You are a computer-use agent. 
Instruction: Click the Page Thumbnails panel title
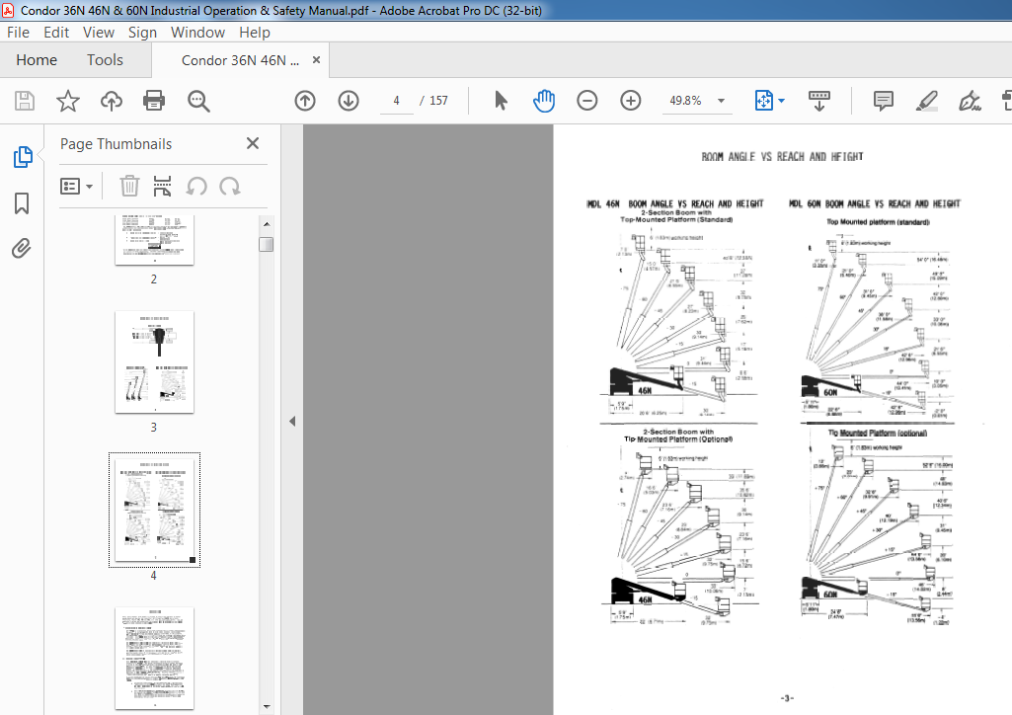(117, 144)
